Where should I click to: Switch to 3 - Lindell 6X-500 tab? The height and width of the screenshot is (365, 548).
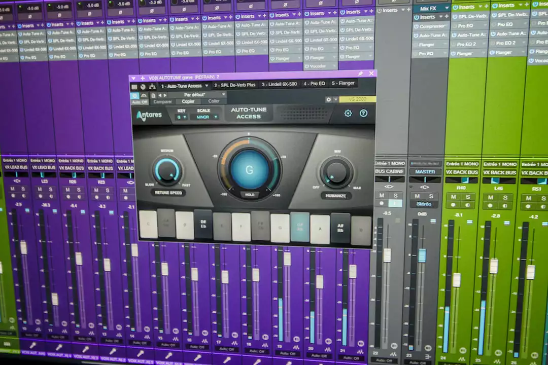[279, 84]
